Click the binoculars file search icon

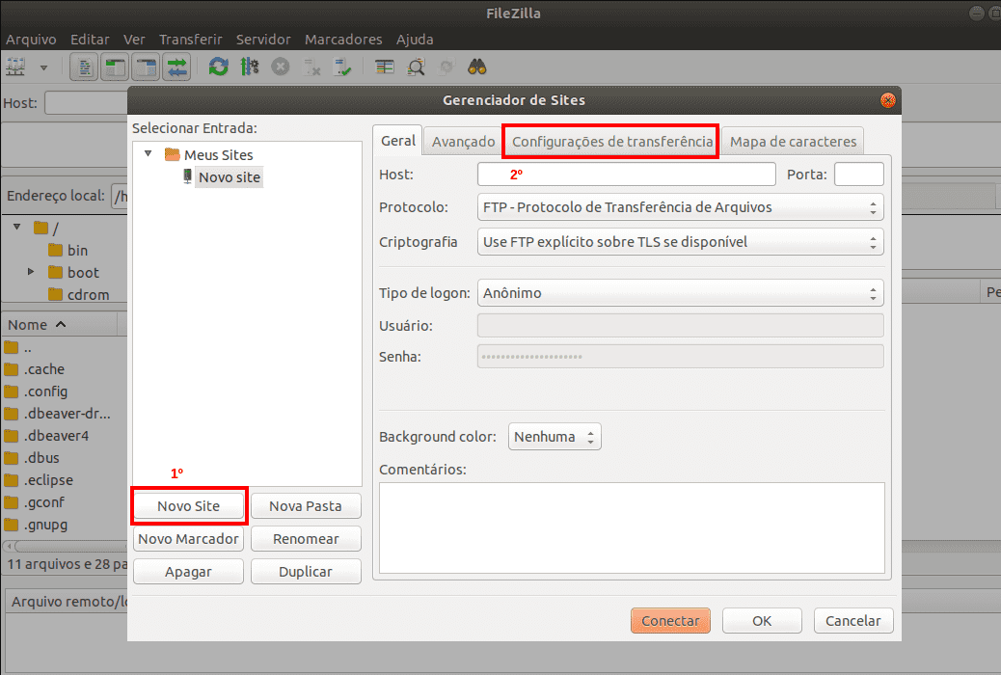(x=477, y=67)
